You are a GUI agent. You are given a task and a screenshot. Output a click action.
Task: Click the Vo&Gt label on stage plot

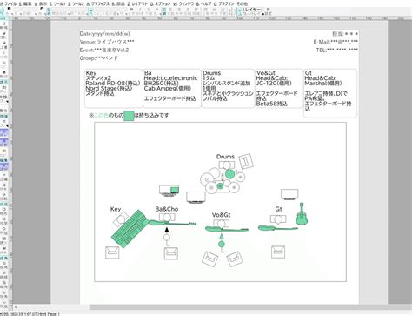pos(221,215)
